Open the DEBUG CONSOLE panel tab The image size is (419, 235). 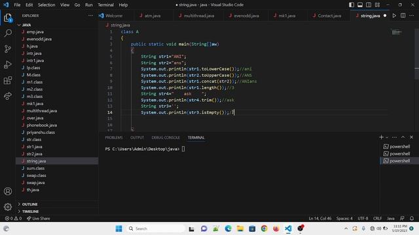166,138
